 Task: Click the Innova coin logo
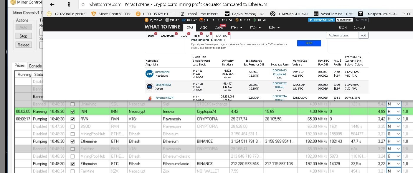(x=149, y=74)
